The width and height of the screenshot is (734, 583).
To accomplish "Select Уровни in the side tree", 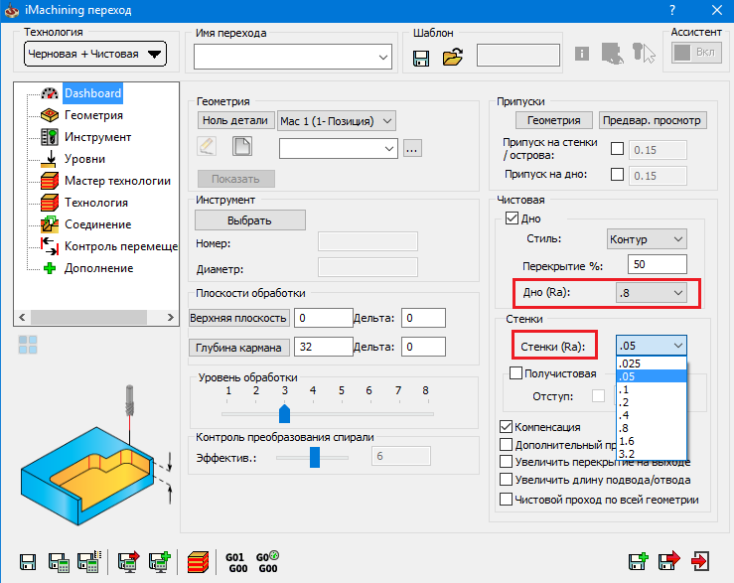I will (84, 159).
